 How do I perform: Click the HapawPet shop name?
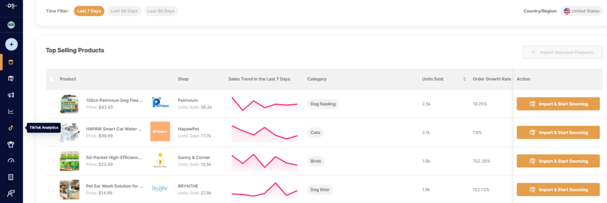coord(190,129)
